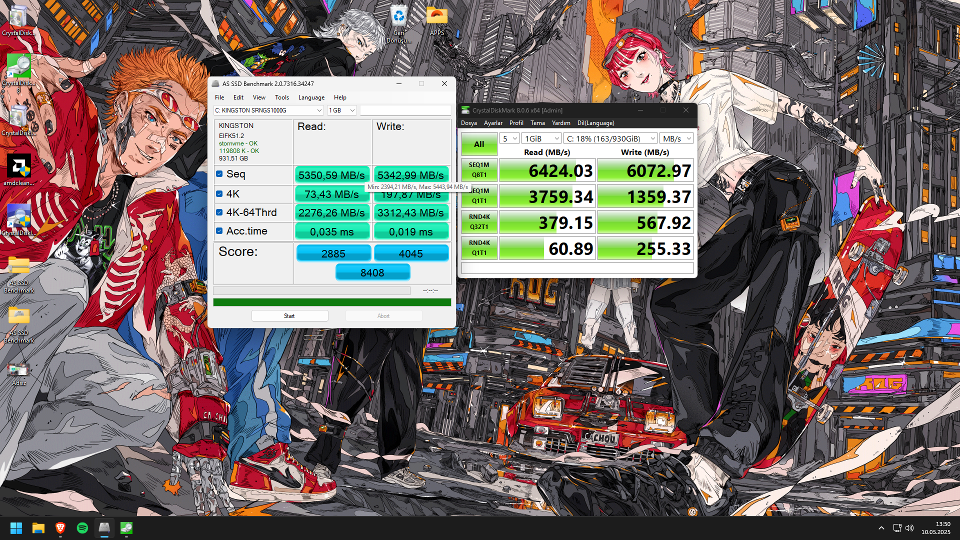Minimize the AS SSD Benchmark window

point(399,83)
